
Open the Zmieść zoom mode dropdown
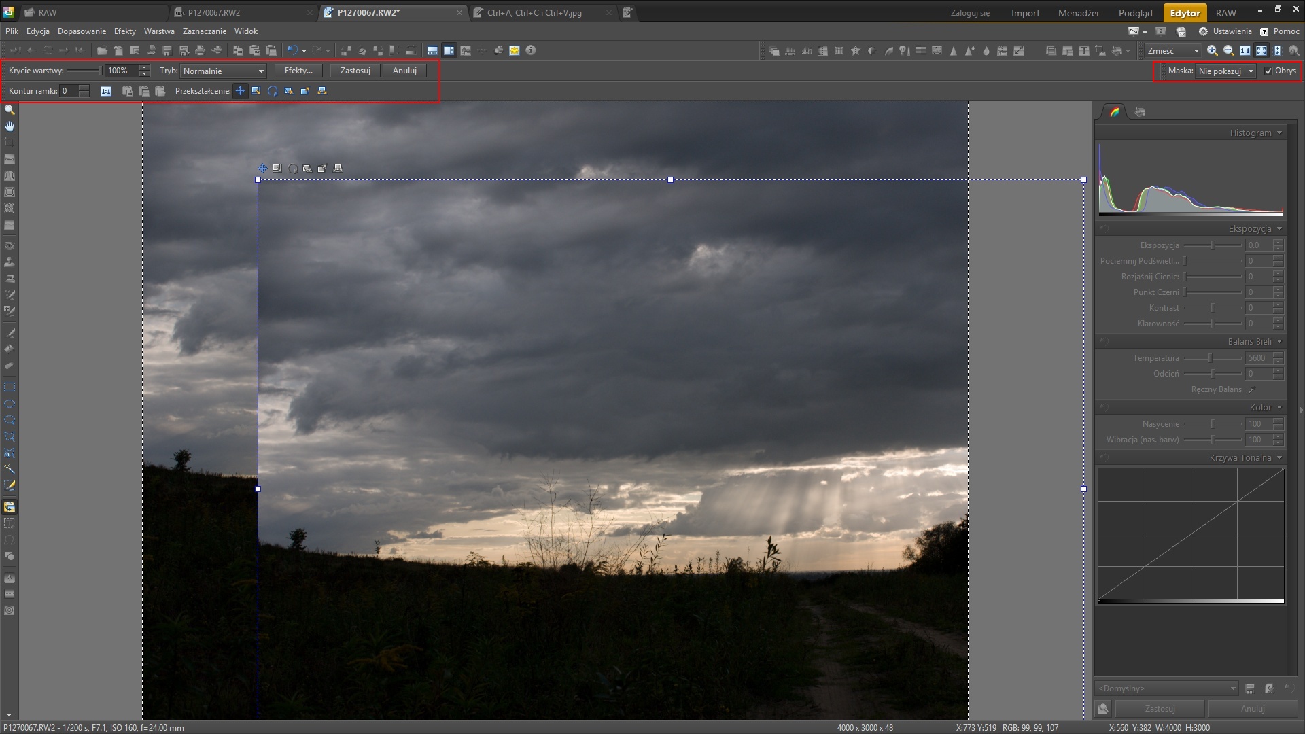pos(1172,51)
